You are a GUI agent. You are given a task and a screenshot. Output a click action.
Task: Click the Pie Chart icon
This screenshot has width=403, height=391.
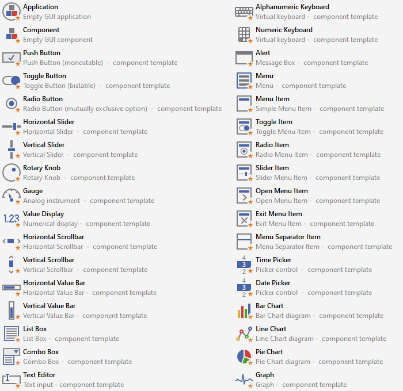coord(244,356)
